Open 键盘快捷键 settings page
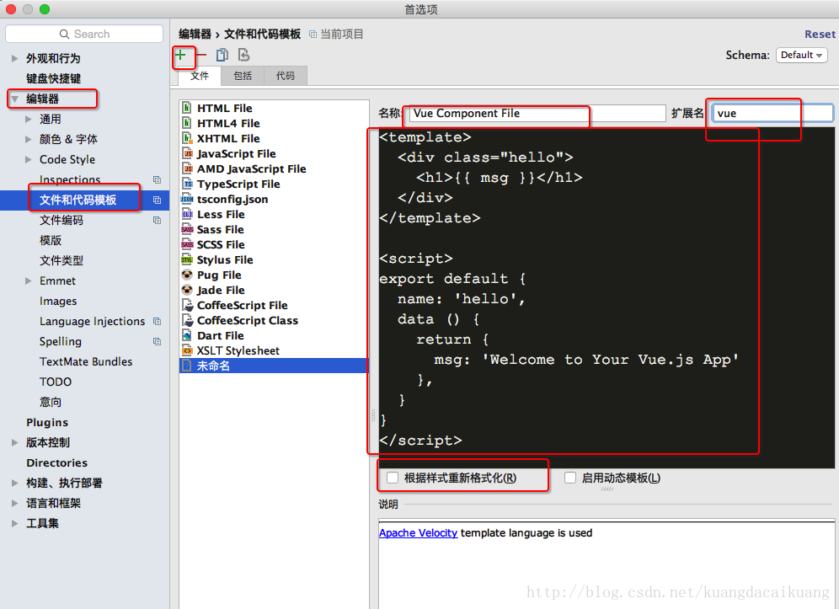 54,78
